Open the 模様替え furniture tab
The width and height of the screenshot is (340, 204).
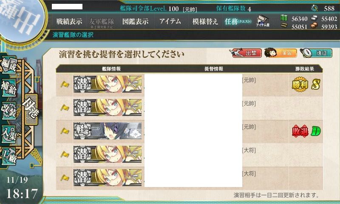(205, 21)
